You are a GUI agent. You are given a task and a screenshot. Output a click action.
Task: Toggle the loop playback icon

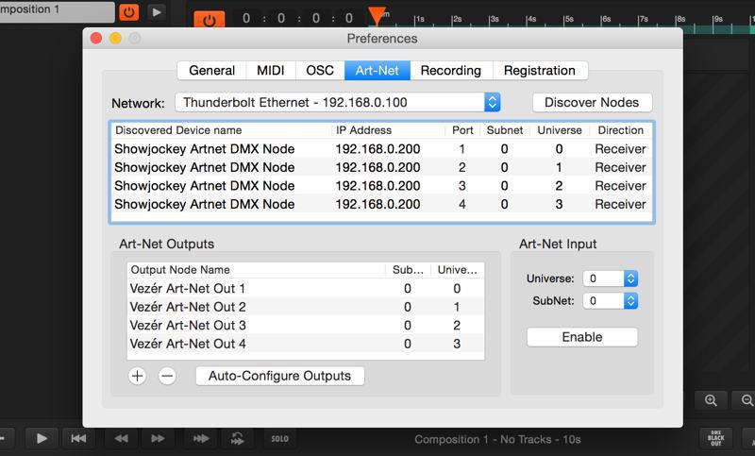point(238,438)
